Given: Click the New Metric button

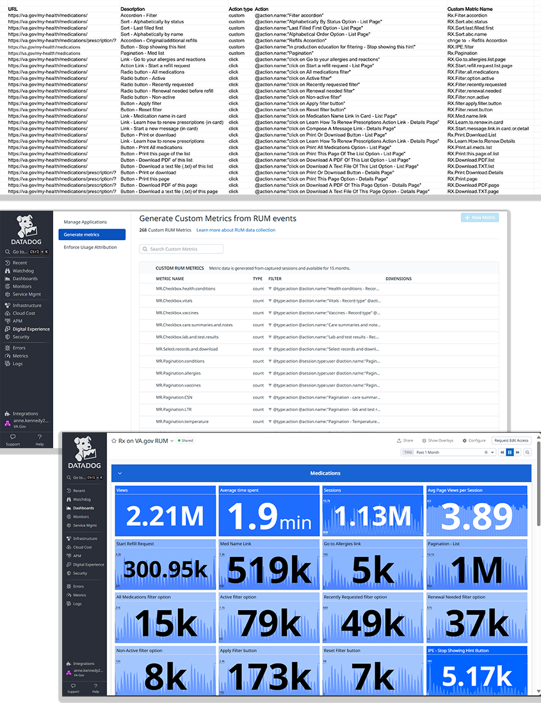Looking at the screenshot, I should coord(480,218).
